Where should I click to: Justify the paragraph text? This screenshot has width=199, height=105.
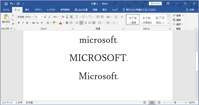[90, 23]
